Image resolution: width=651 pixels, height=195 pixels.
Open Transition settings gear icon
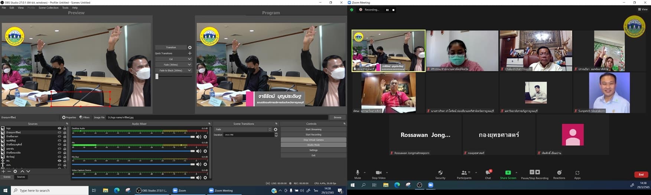[190, 47]
